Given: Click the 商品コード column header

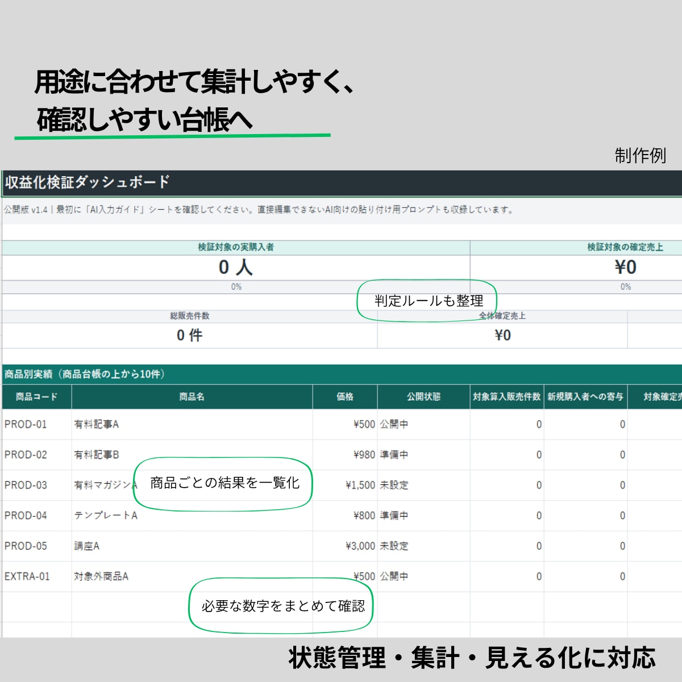Looking at the screenshot, I should pos(37,397).
